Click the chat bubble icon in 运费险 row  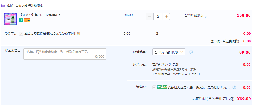click(x=231, y=87)
